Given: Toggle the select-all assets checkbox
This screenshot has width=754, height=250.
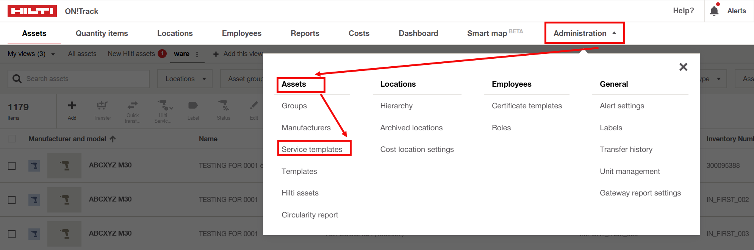Looking at the screenshot, I should point(12,139).
